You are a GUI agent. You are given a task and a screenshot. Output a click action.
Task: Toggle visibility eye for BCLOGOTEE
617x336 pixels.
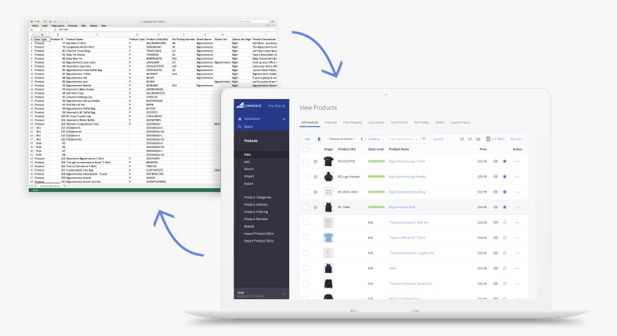[x=495, y=161]
